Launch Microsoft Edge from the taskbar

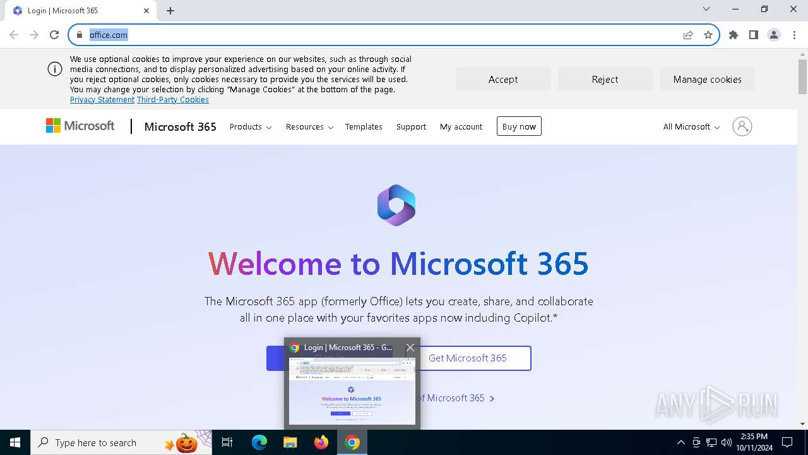click(259, 442)
